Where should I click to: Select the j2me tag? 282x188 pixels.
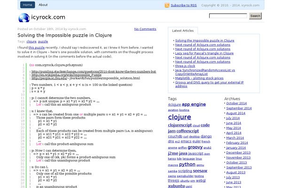(x=173, y=153)
